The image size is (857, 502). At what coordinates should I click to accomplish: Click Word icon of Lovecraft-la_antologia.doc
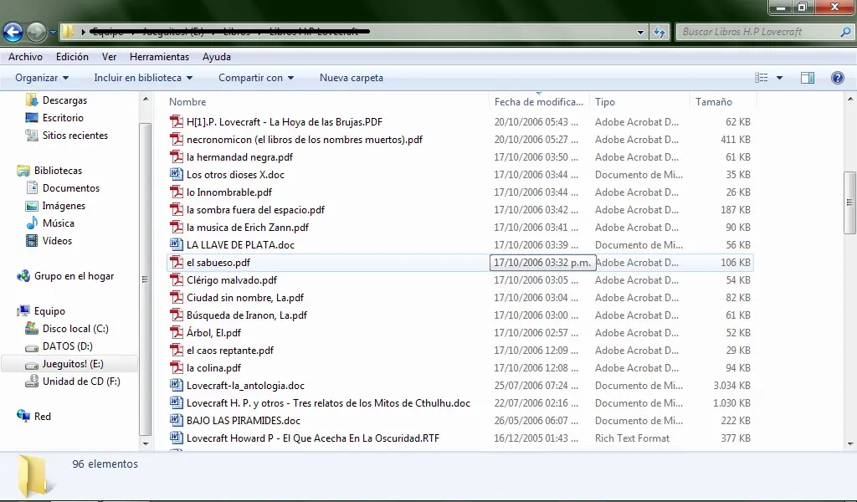(x=176, y=385)
